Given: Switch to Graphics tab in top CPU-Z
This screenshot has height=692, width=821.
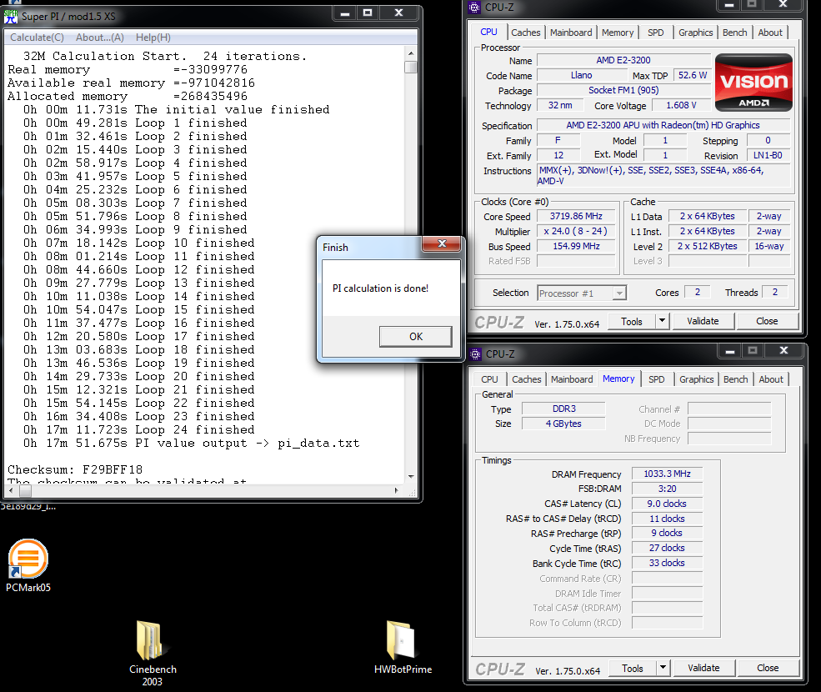Looking at the screenshot, I should coord(695,33).
